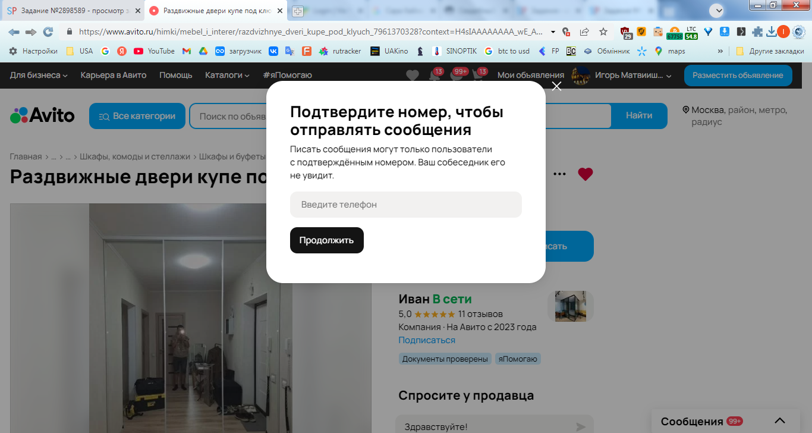Open the 'maps' bookmark
Screen dimensions: 812x433
point(670,51)
